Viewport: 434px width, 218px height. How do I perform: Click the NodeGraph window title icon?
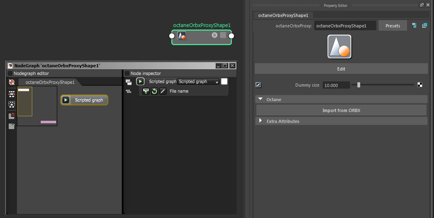(10, 66)
